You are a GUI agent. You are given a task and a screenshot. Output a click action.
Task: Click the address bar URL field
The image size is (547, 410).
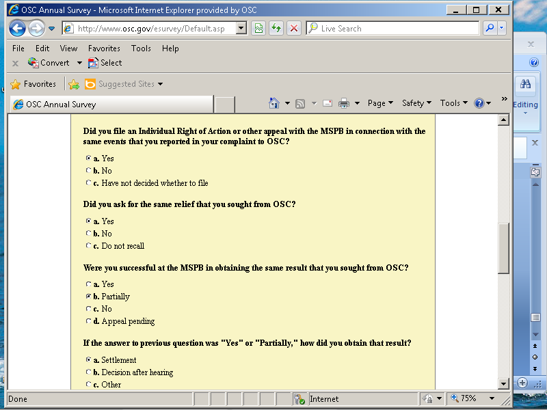click(x=149, y=28)
